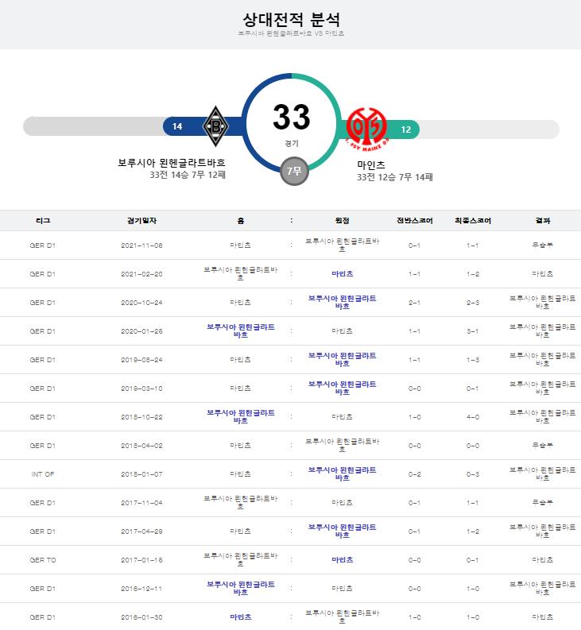Click the home 마인츠 cell in the 2020-10-24 row

tap(241, 302)
